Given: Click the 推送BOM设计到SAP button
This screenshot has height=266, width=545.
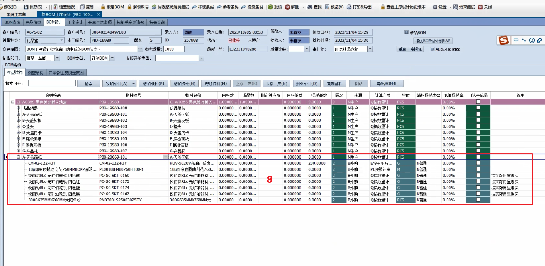Looking at the screenshot, I should point(433,41).
